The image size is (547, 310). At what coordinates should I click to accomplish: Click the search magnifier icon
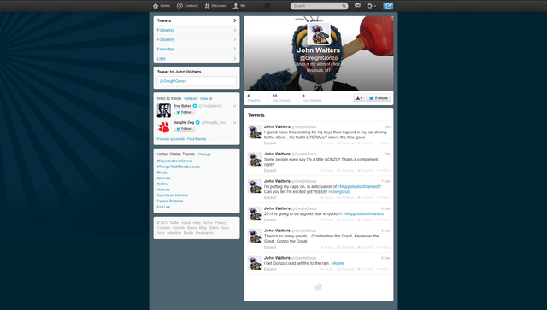pyautogui.click(x=344, y=6)
